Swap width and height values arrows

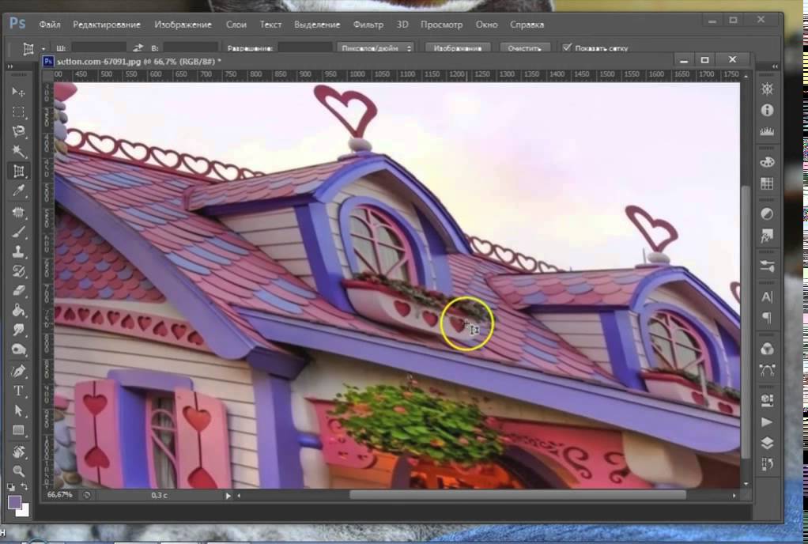(x=138, y=48)
